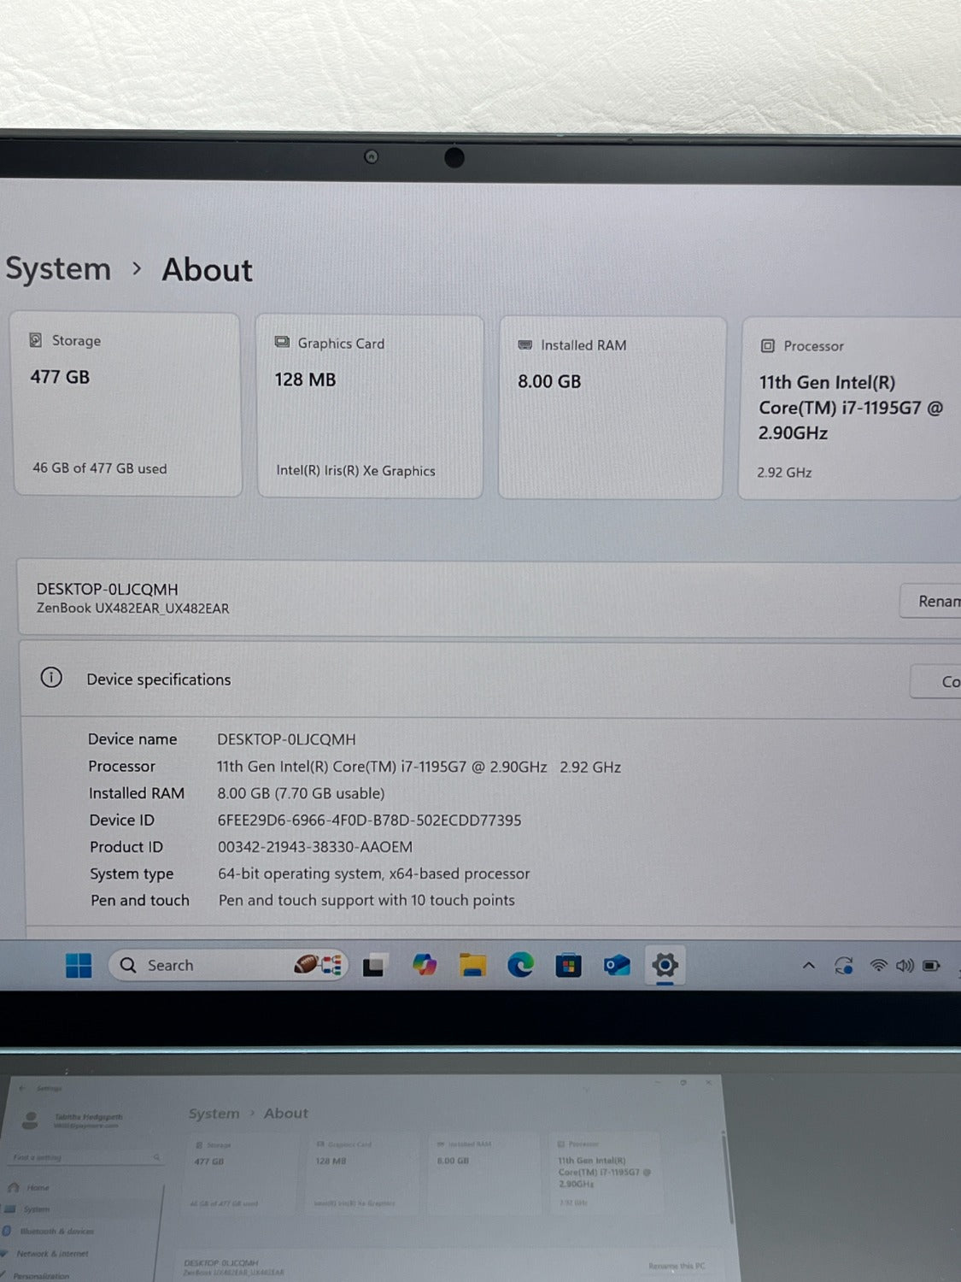Open the 477 GB Storage card

point(126,404)
